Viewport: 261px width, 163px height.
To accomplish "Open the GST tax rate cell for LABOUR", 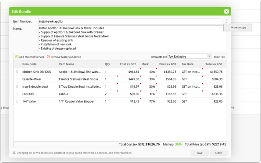I will tap(191, 94).
